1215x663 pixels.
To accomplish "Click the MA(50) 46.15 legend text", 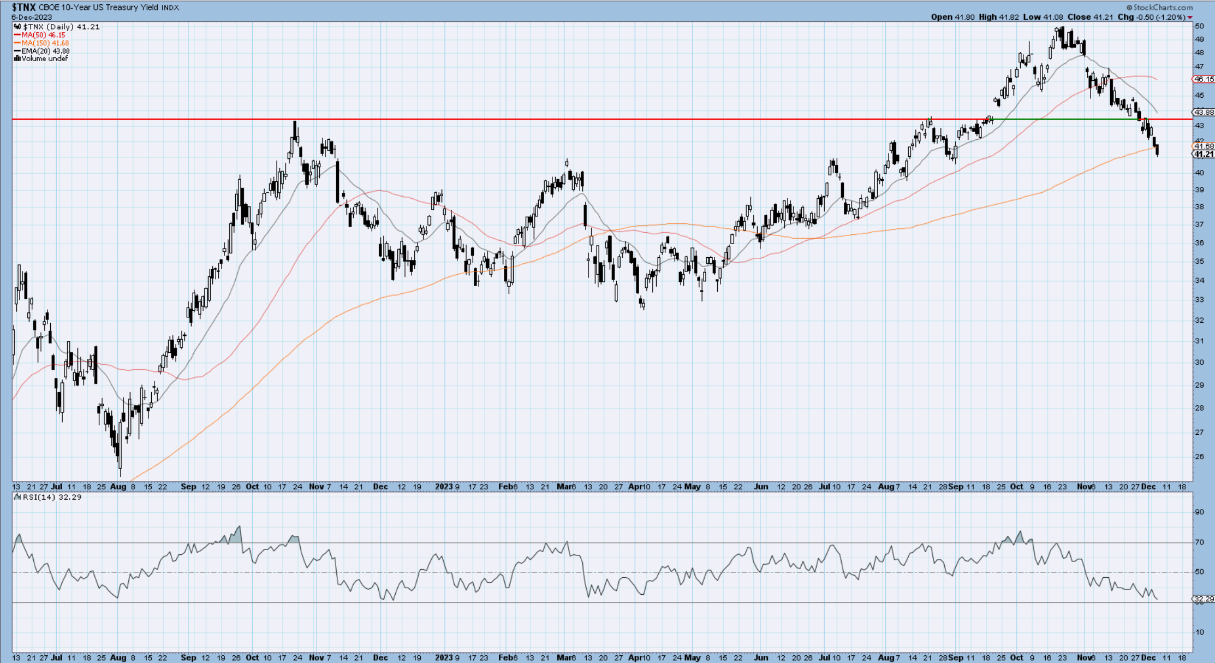I will (43, 35).
